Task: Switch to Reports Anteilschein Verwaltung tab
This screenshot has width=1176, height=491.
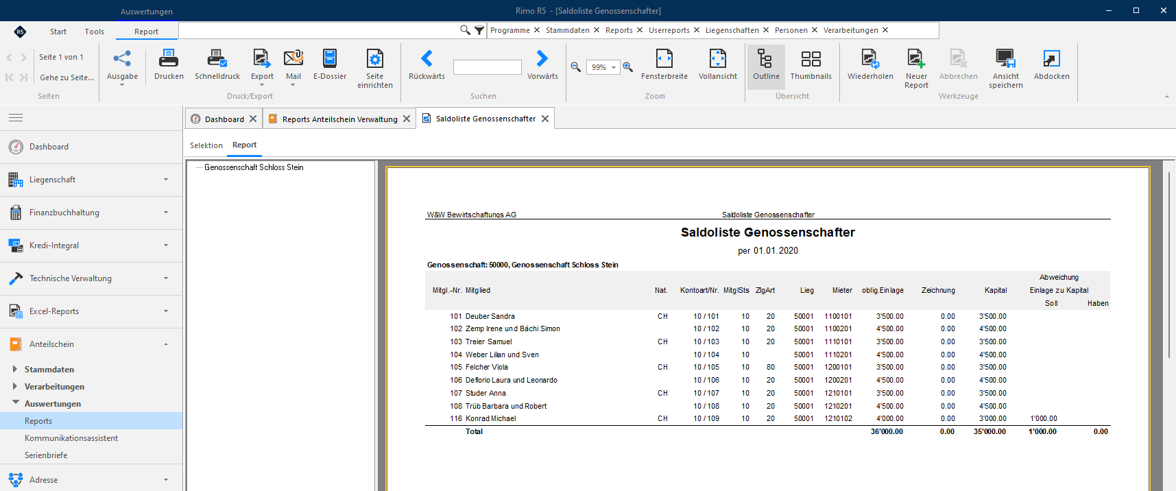Action: pyautogui.click(x=340, y=119)
